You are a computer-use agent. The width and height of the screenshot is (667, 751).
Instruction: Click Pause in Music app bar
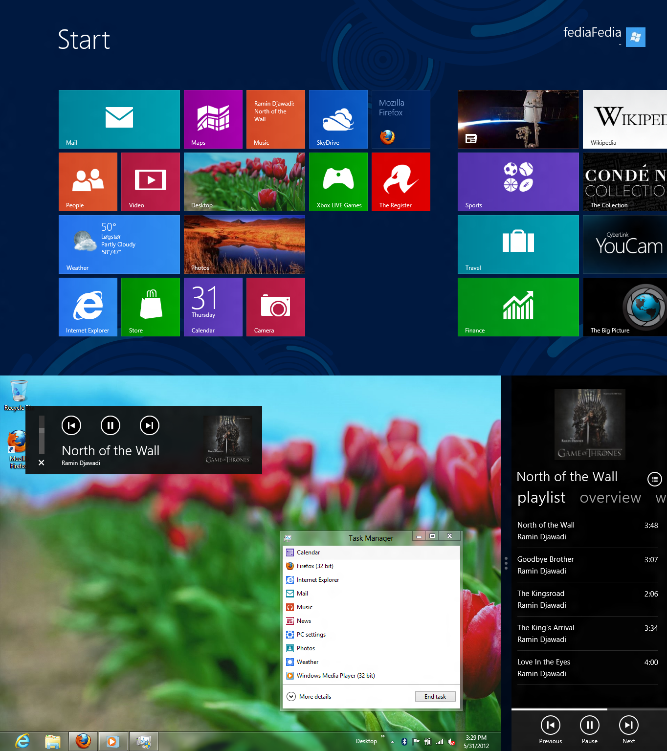(x=590, y=729)
